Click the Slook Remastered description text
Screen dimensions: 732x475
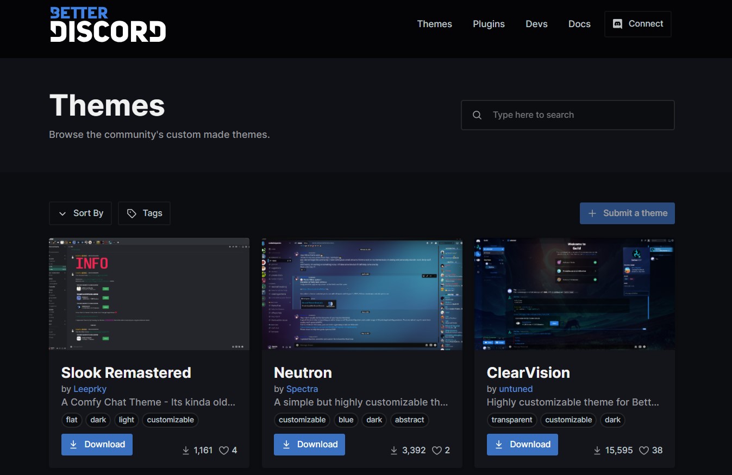click(148, 402)
